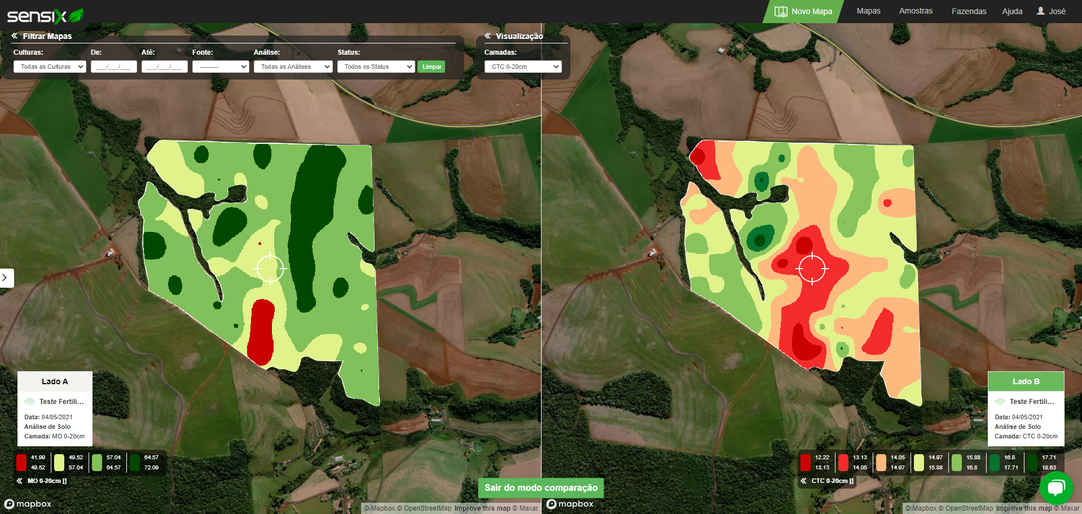Click the crosshair marker on left map
The image size is (1082, 514).
tap(270, 269)
